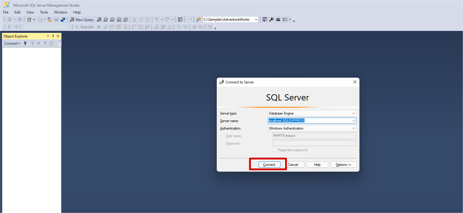Click the Undo arrow icon
463x213 pixels.
coord(156,19)
